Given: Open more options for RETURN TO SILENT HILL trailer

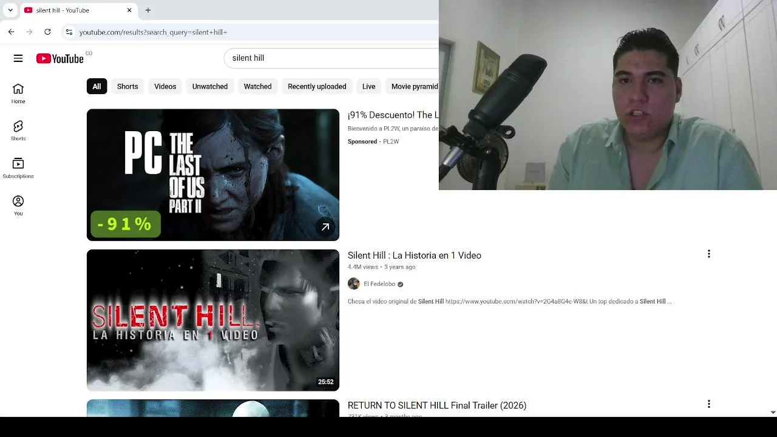Looking at the screenshot, I should (x=708, y=404).
